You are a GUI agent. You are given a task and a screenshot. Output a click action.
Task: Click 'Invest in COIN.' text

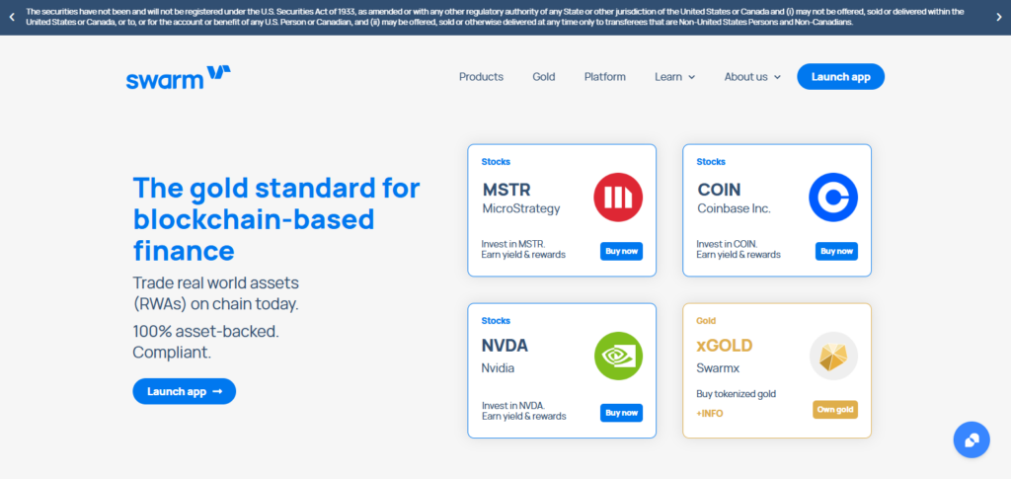tap(727, 244)
